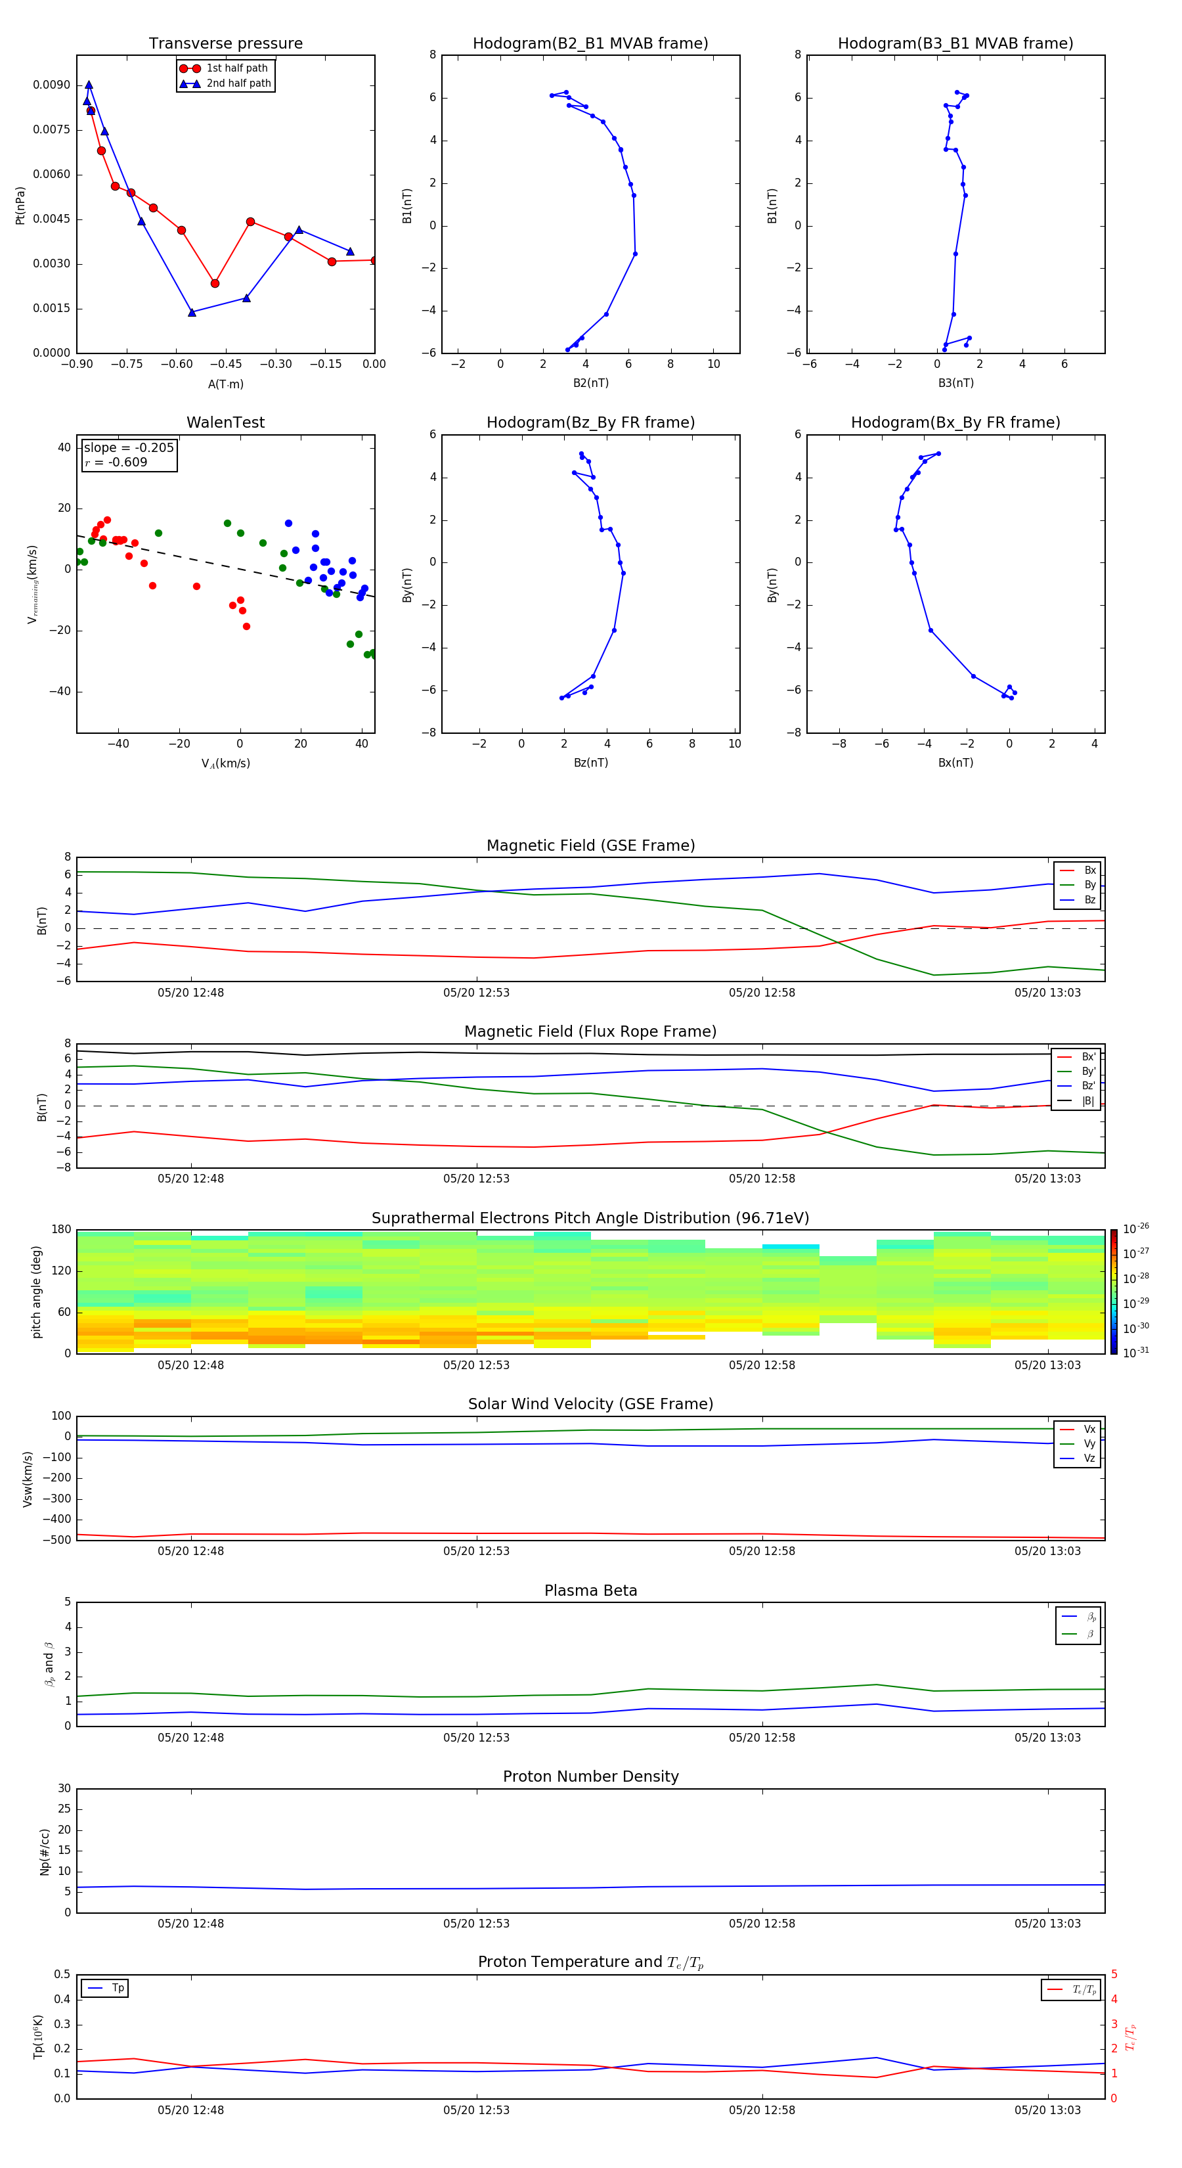This screenshot has width=1182, height=2168.
Task: Click the 10^-26 label on the colorbar
Action: (1136, 1229)
